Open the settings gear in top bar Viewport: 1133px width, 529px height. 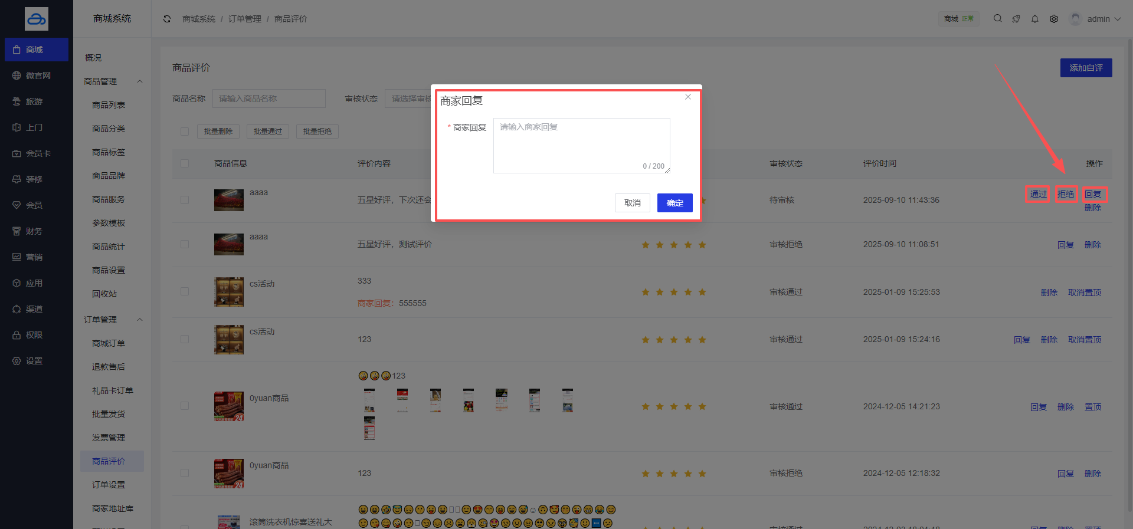(1053, 19)
